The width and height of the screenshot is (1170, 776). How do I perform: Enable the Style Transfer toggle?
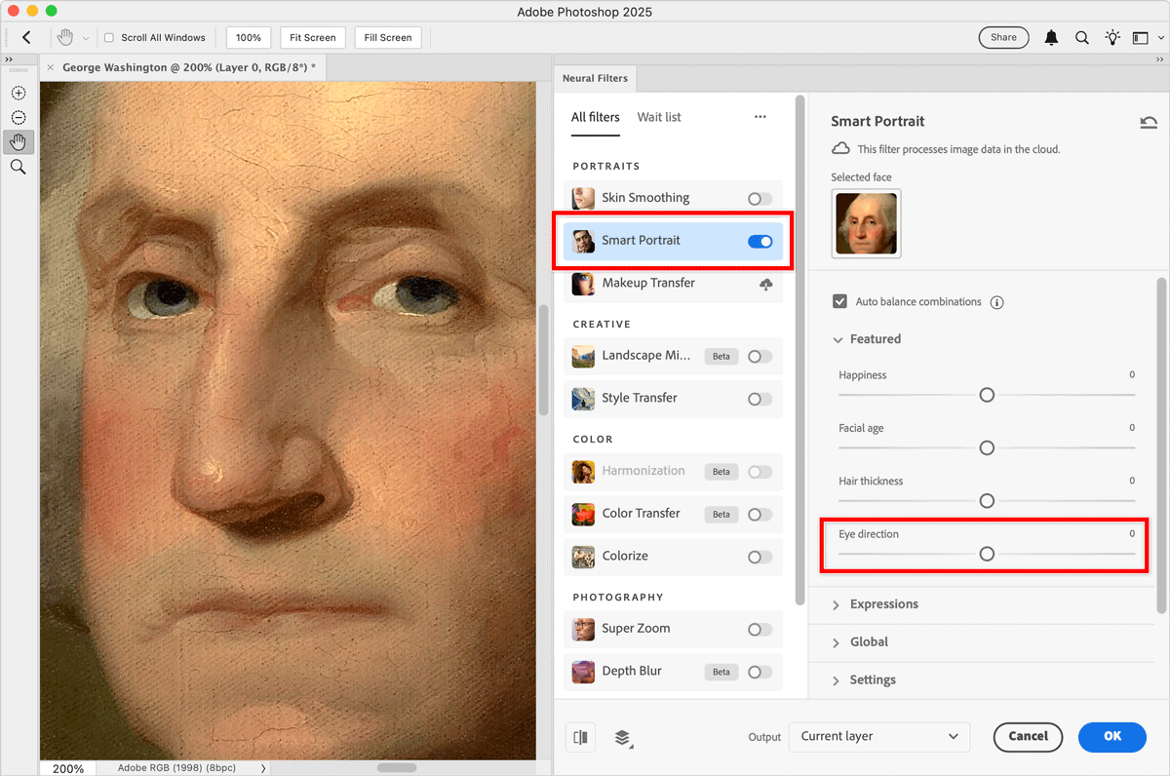(760, 399)
